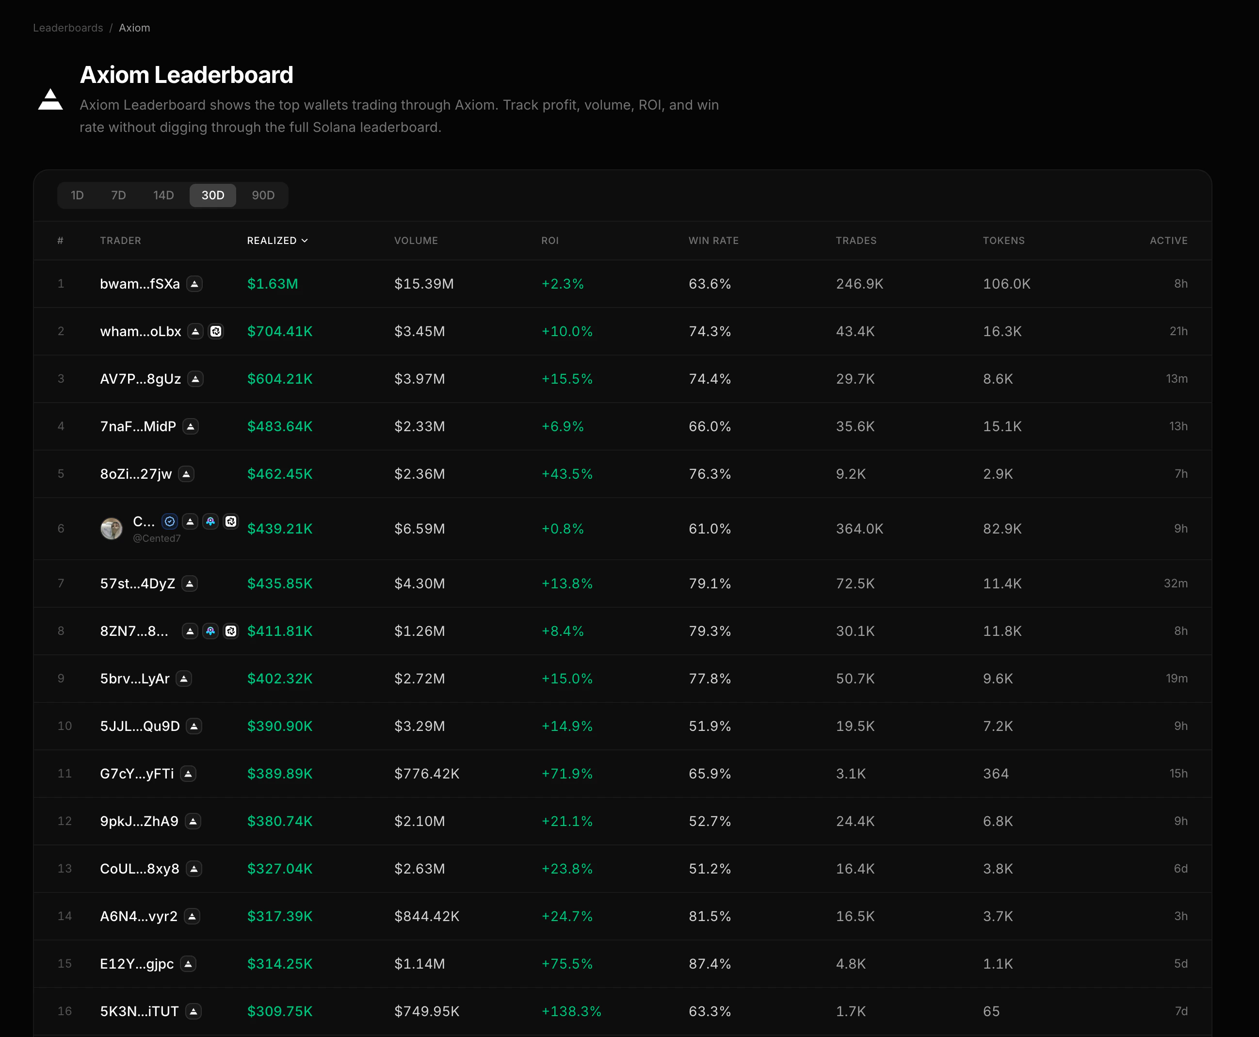
Task: Open trader AV7P...8gUz wallet
Action: pos(140,379)
